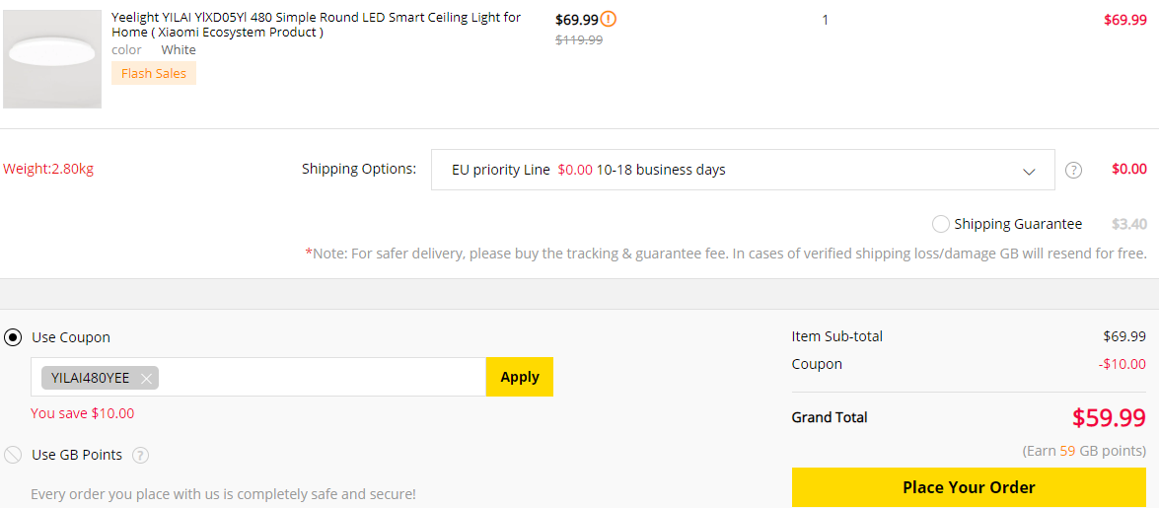The image size is (1159, 508).
Task: Remove the YILAI480YEE coupon tag
Action: (x=146, y=379)
